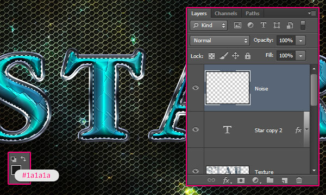Open the Kind filter dropdown
The width and height of the screenshot is (326, 195).
tap(209, 25)
